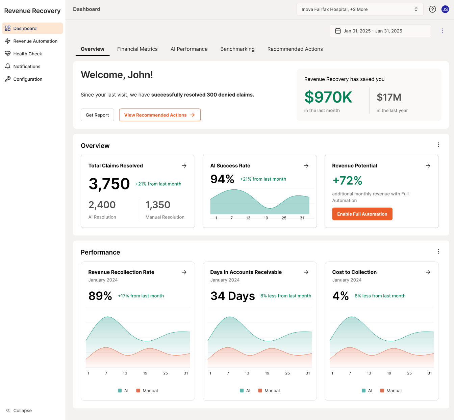The height and width of the screenshot is (420, 454).
Task: Select Dashboard in the sidebar
Action: coord(32,28)
